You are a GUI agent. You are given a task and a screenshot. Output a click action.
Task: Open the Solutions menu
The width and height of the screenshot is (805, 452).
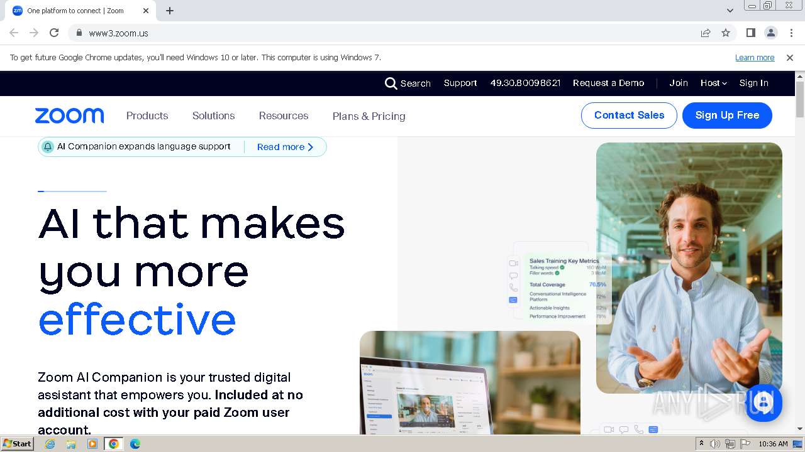pyautogui.click(x=213, y=116)
